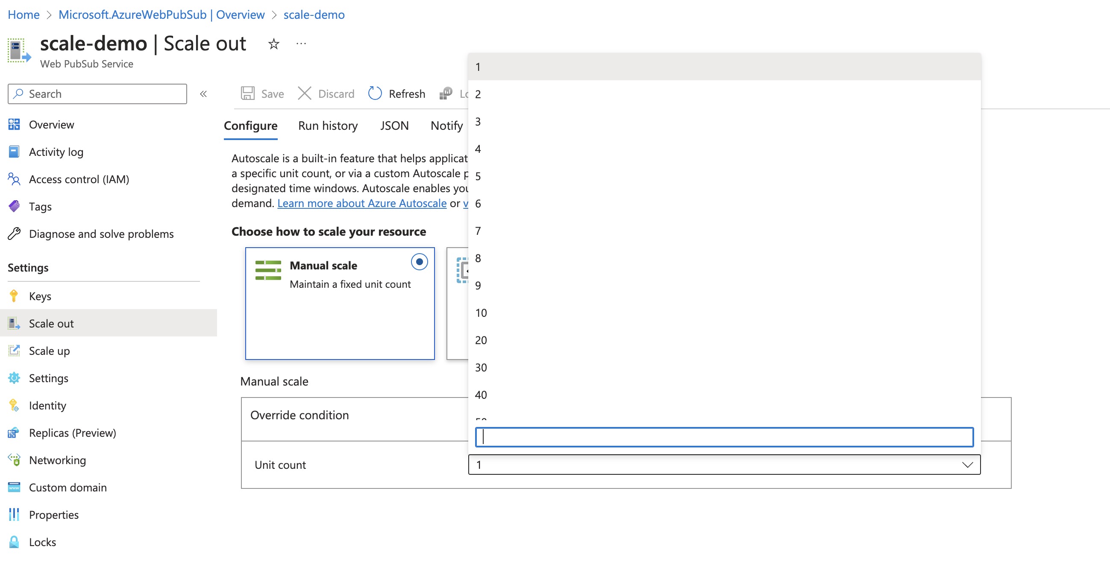Select the Manual scale radio button
Viewport: 1110px width, 567px height.
coord(420,262)
